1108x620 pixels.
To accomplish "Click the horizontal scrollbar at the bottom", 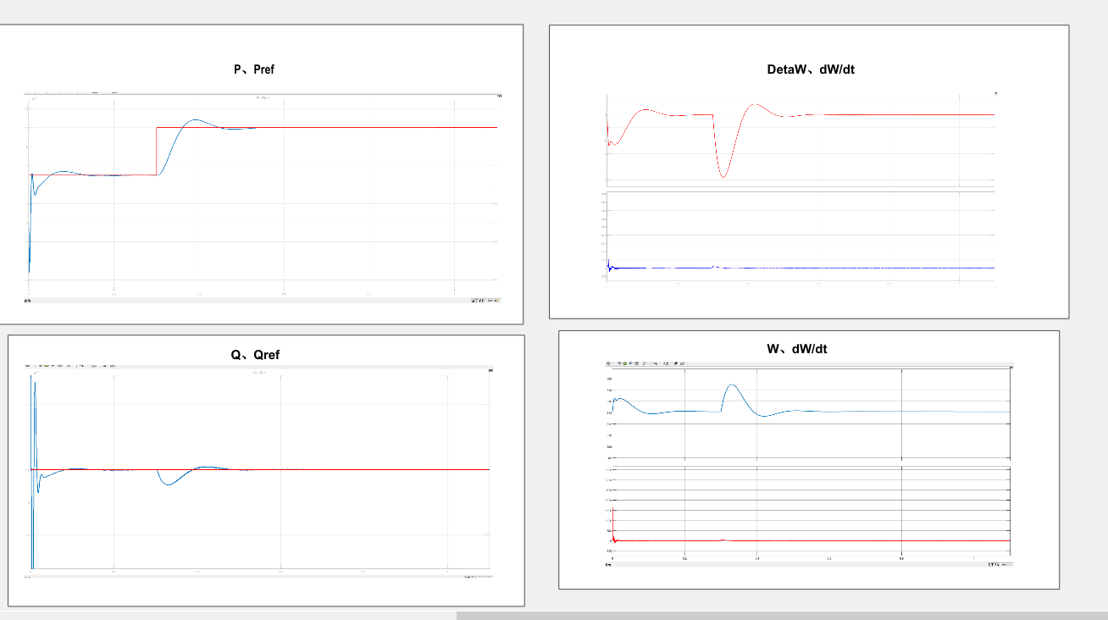I will 782,616.
